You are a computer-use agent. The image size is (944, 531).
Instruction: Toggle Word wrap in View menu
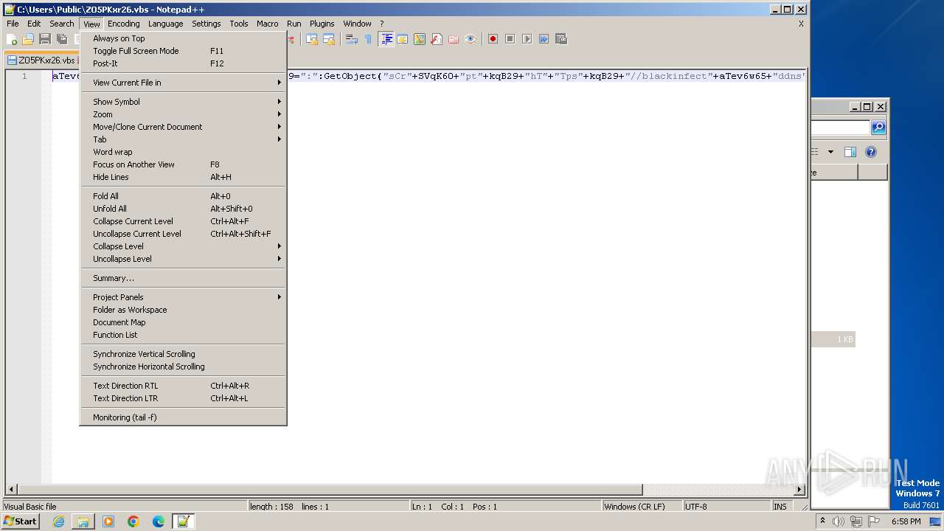(x=183, y=152)
